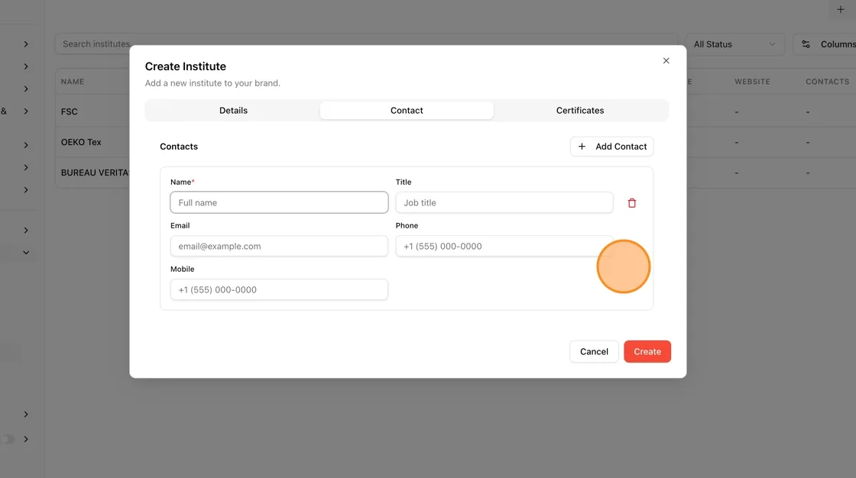856x478 pixels.
Task: Delete the contact using the trash icon
Action: click(x=631, y=203)
